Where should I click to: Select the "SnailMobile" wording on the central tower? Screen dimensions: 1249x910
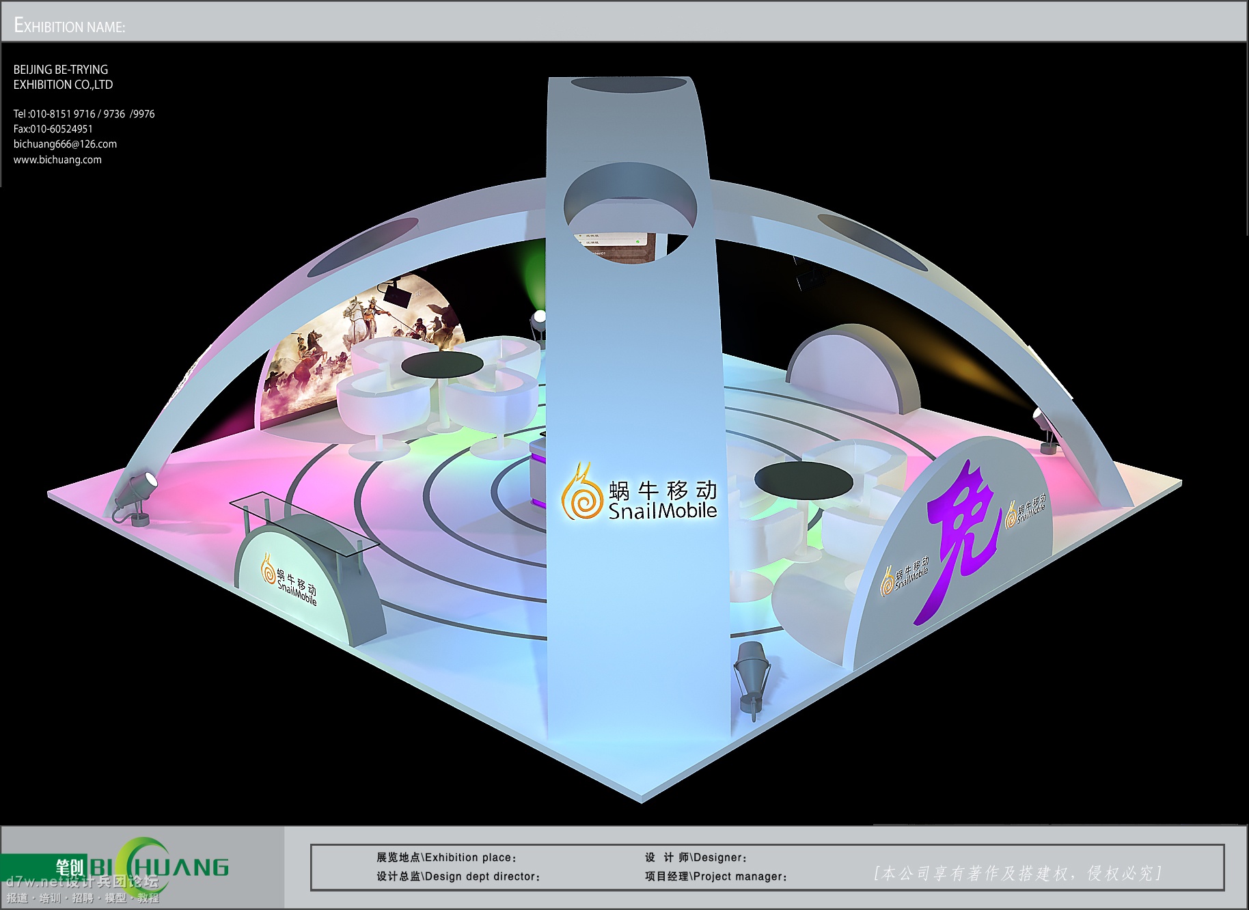663,511
